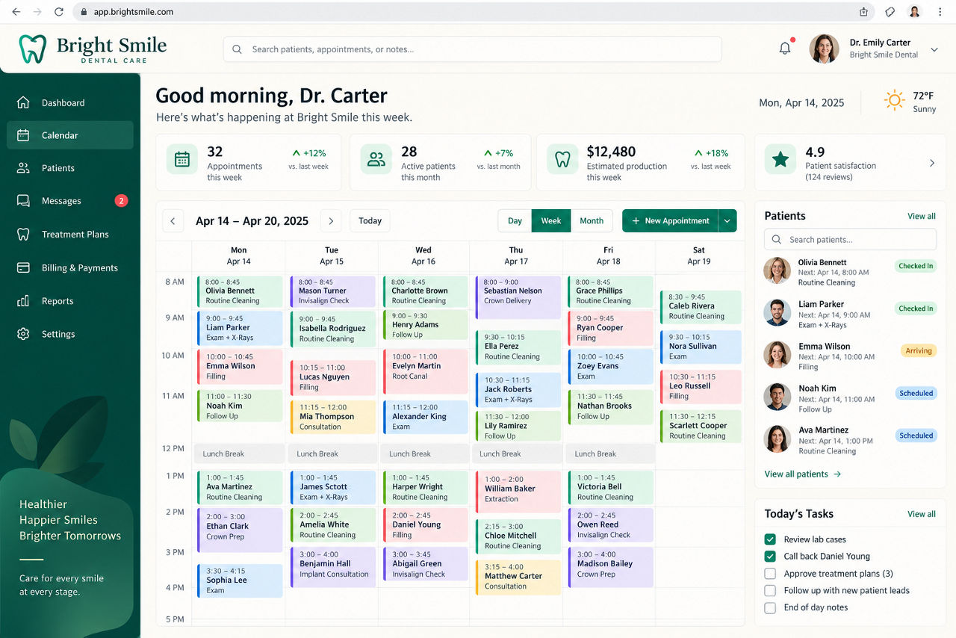
Task: Click View all patients link
Action: pos(803,474)
